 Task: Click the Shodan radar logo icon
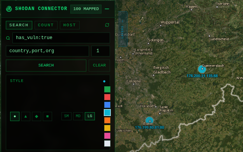tap(9, 9)
